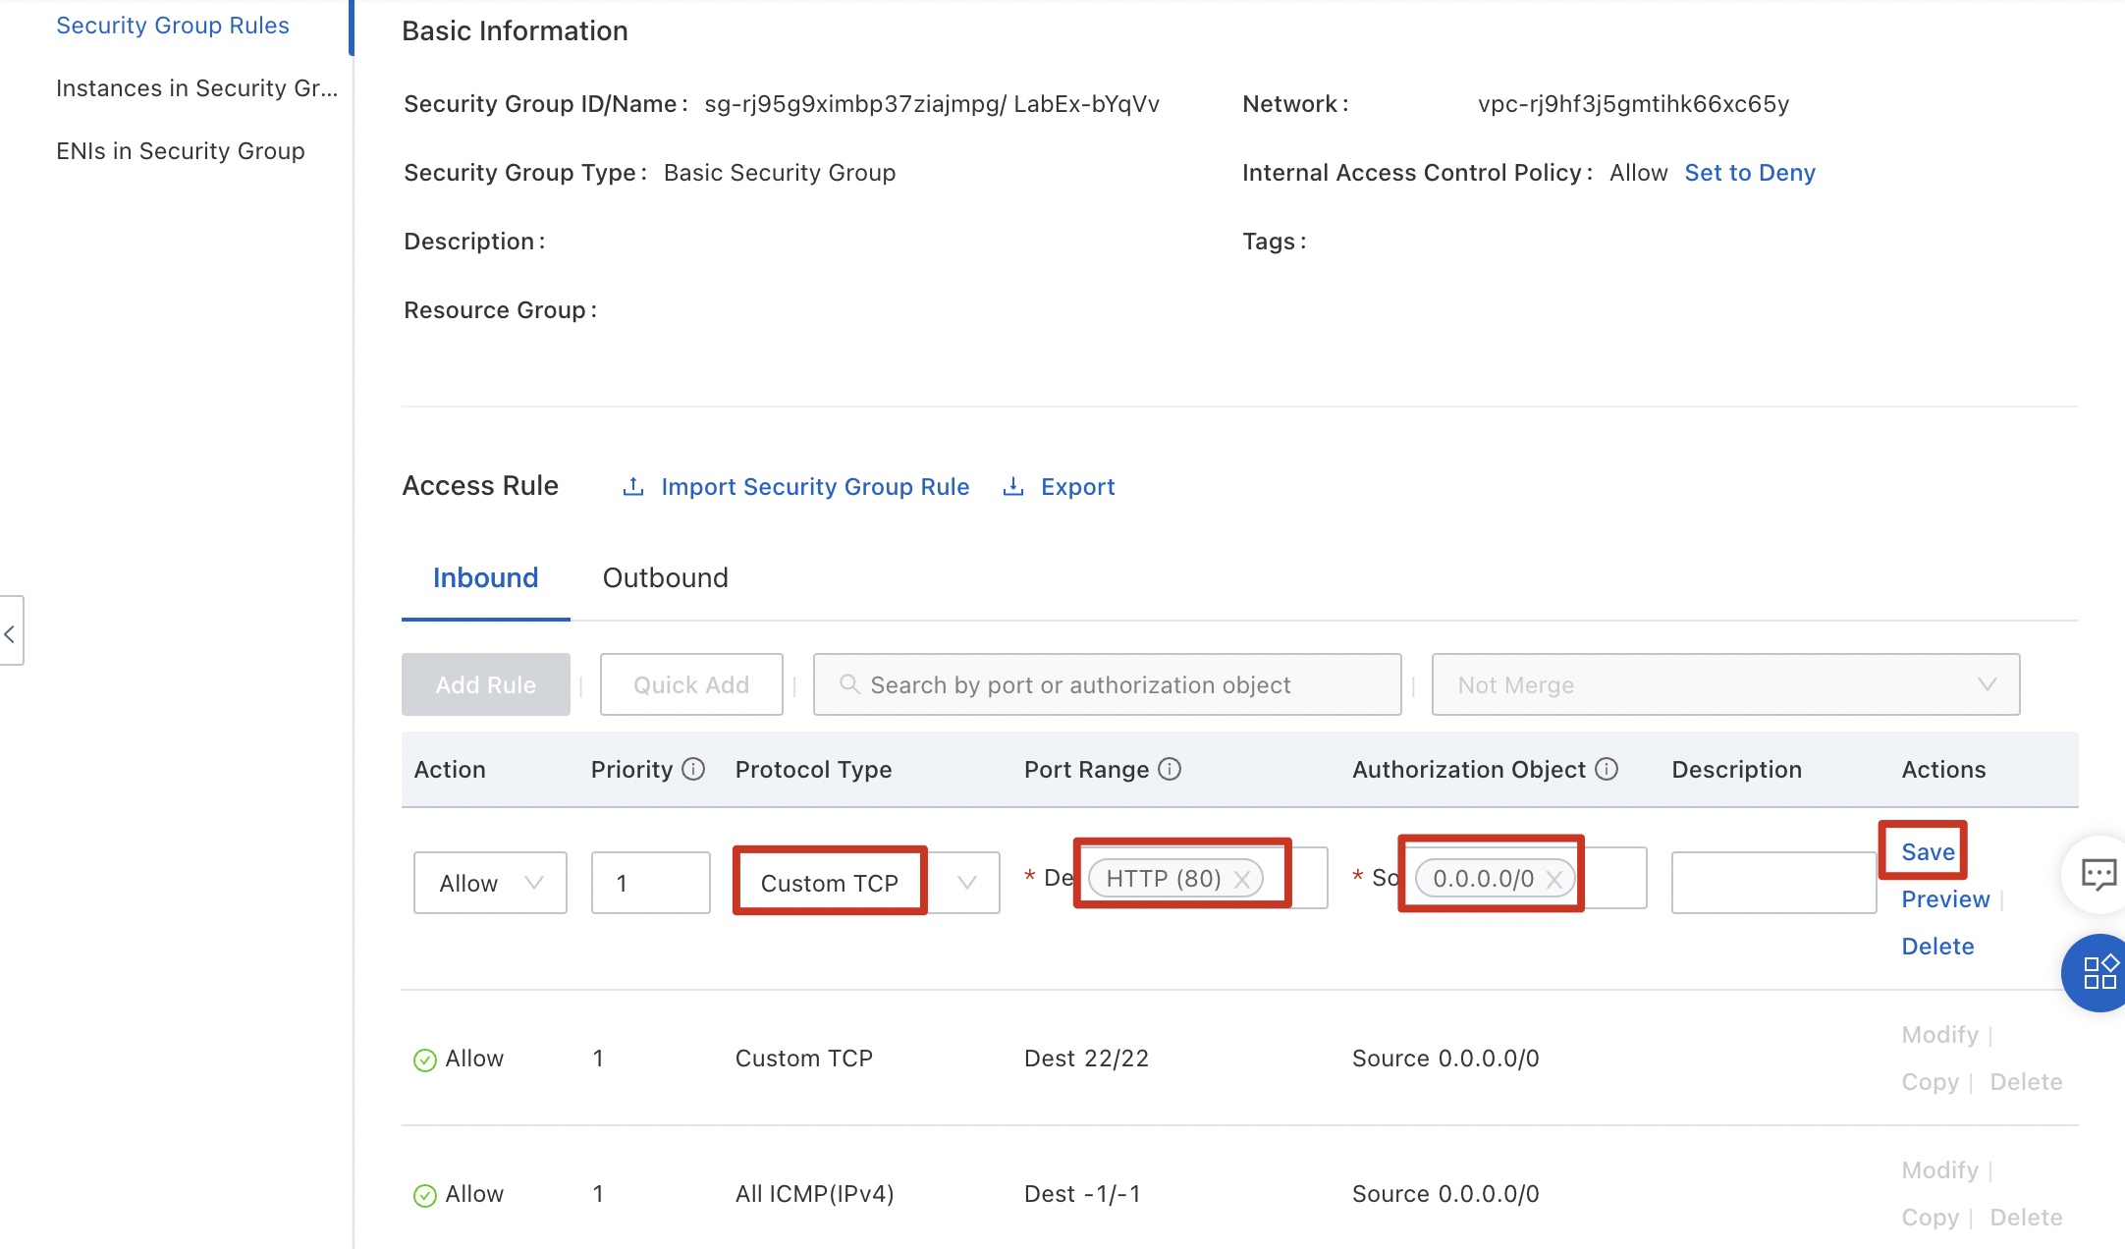This screenshot has width=2125, height=1249.
Task: Click the source authorization object field
Action: [1526, 878]
